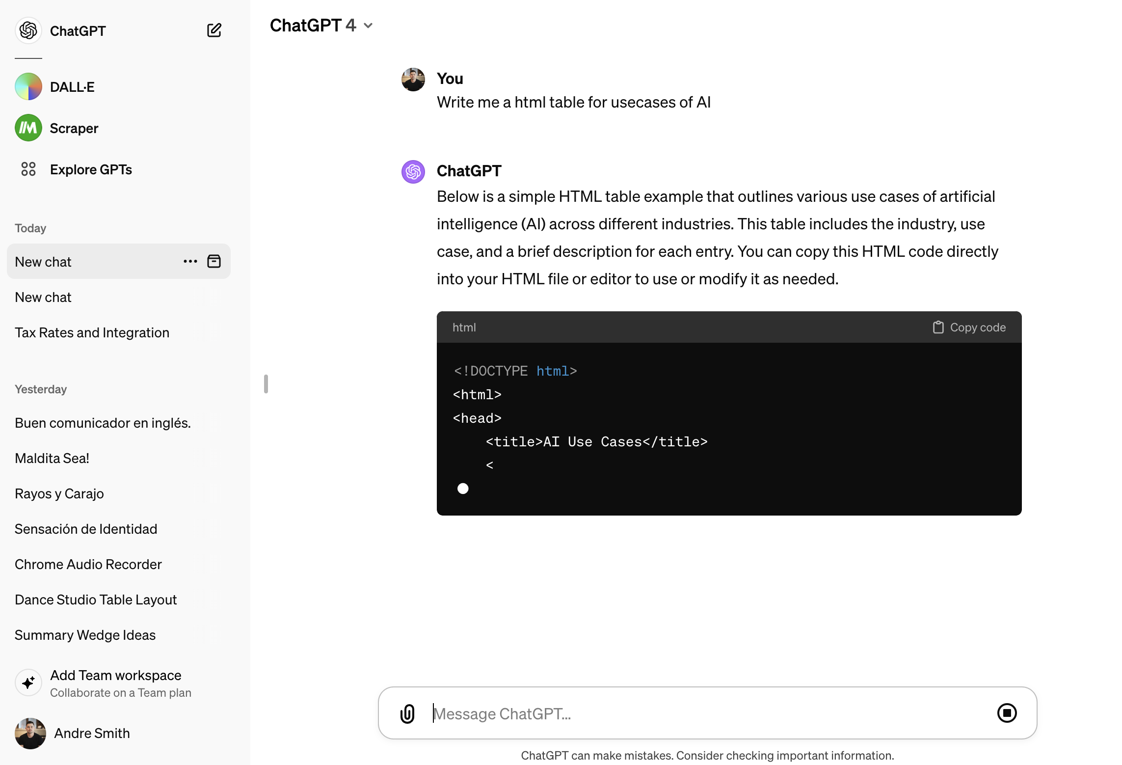Click the attach file paperclip icon

pos(407,713)
